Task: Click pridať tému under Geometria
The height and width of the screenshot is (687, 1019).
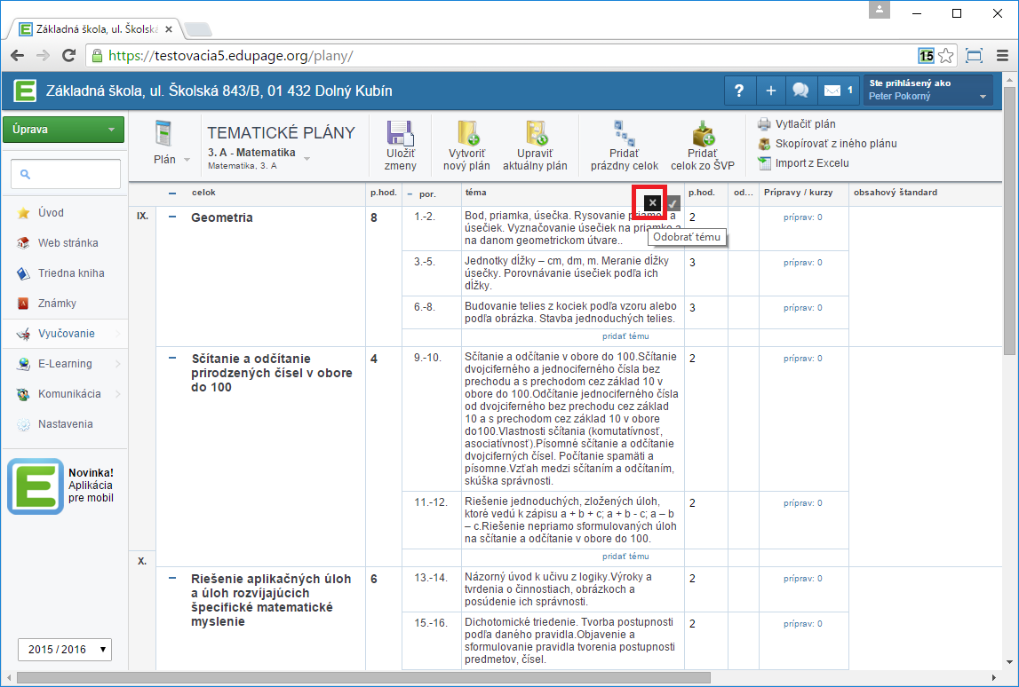Action: [625, 336]
